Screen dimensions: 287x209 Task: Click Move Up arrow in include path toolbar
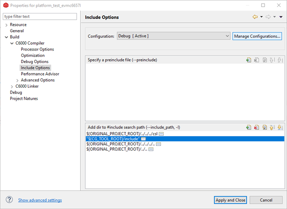272,128
